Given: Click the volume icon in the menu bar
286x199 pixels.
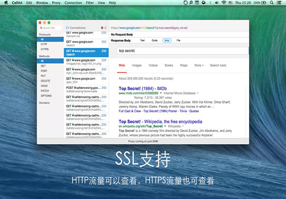Looking at the screenshot, I should (x=217, y=3).
